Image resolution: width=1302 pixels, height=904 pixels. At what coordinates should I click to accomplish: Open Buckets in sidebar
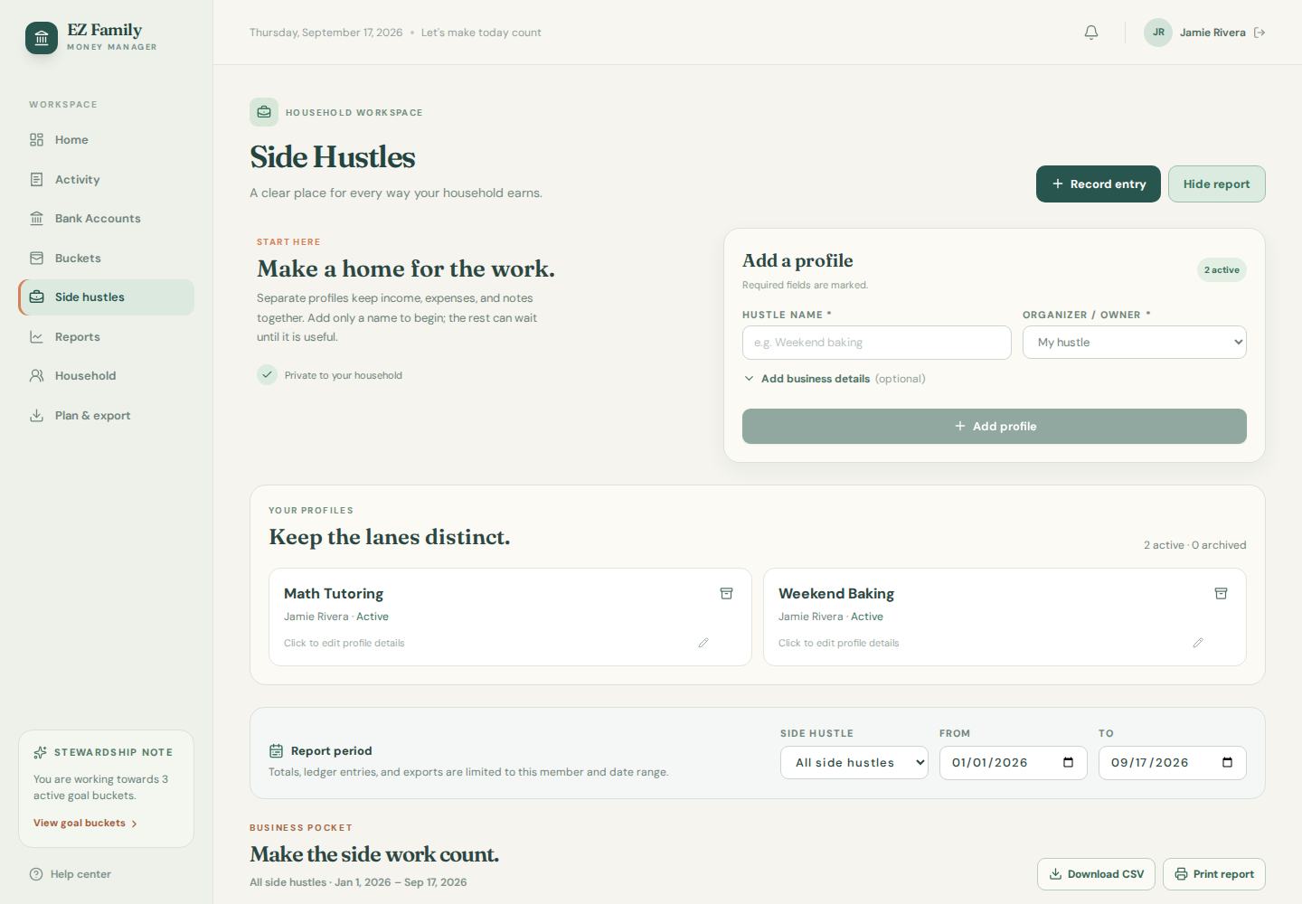(106, 258)
